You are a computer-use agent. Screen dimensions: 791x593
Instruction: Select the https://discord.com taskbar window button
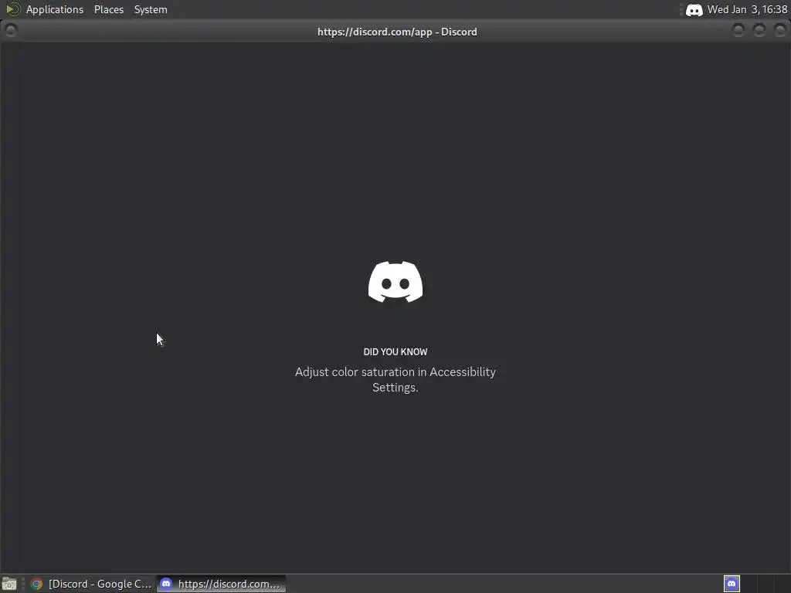(x=222, y=584)
